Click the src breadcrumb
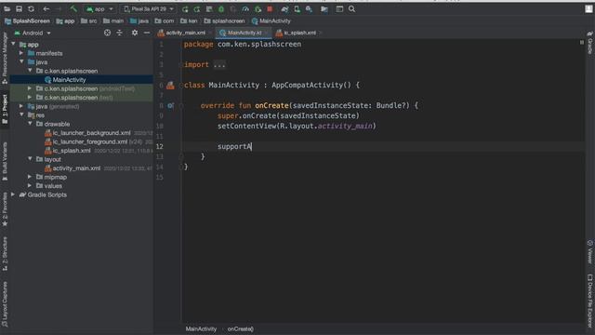 pos(89,20)
